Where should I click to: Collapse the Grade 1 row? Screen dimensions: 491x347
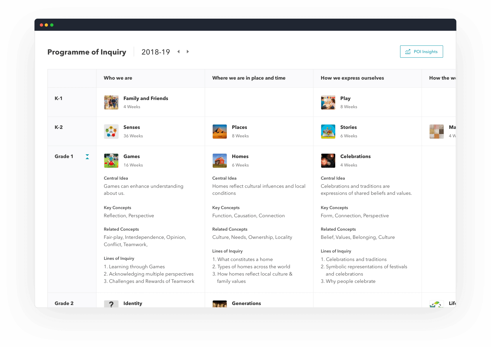(x=87, y=157)
